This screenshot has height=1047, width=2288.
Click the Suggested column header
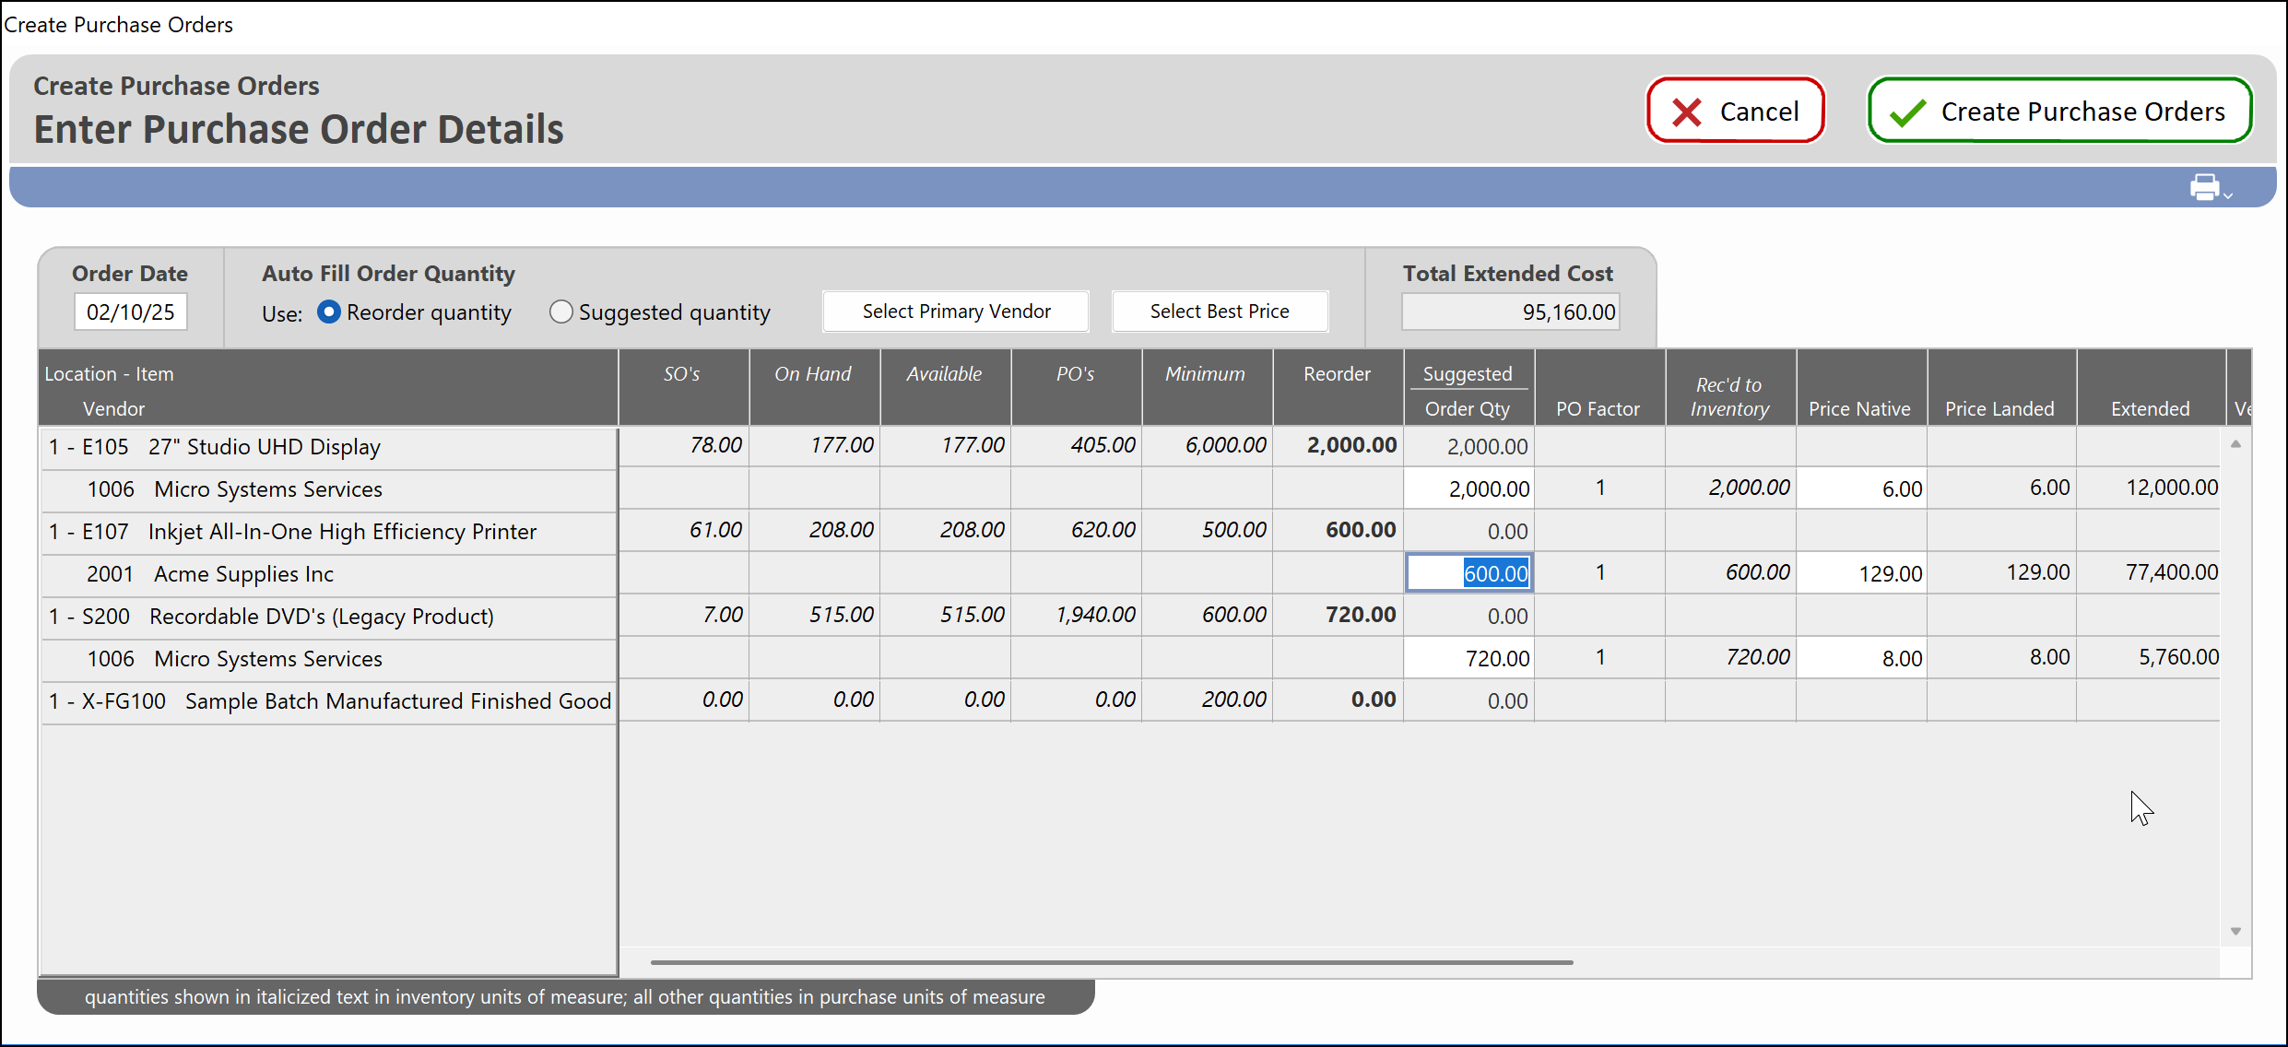coord(1468,374)
